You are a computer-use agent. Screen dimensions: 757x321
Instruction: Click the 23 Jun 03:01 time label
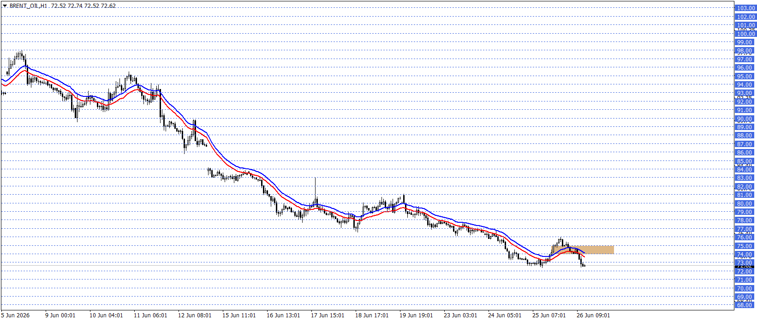(460, 315)
